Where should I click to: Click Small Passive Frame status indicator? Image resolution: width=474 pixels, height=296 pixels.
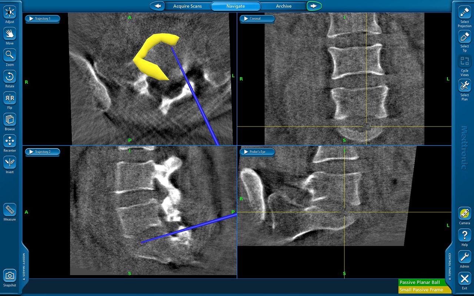(425, 290)
